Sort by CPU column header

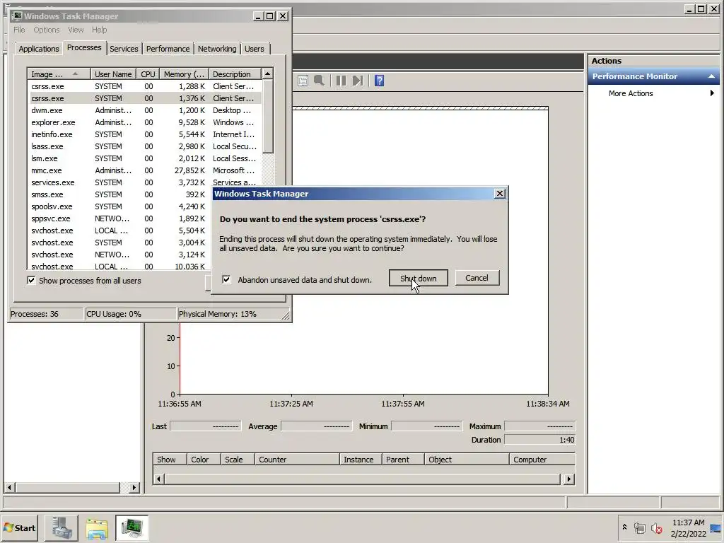click(148, 74)
